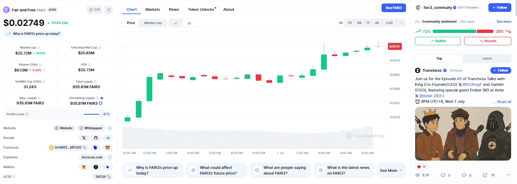Screen dimensions: 517x184
Task: Click 'Why is FAIR3's price up today?' pill under price
Action: [x=33, y=34]
